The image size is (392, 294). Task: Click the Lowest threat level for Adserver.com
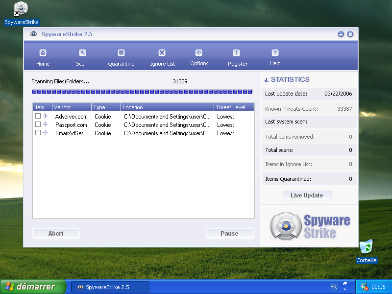click(225, 117)
